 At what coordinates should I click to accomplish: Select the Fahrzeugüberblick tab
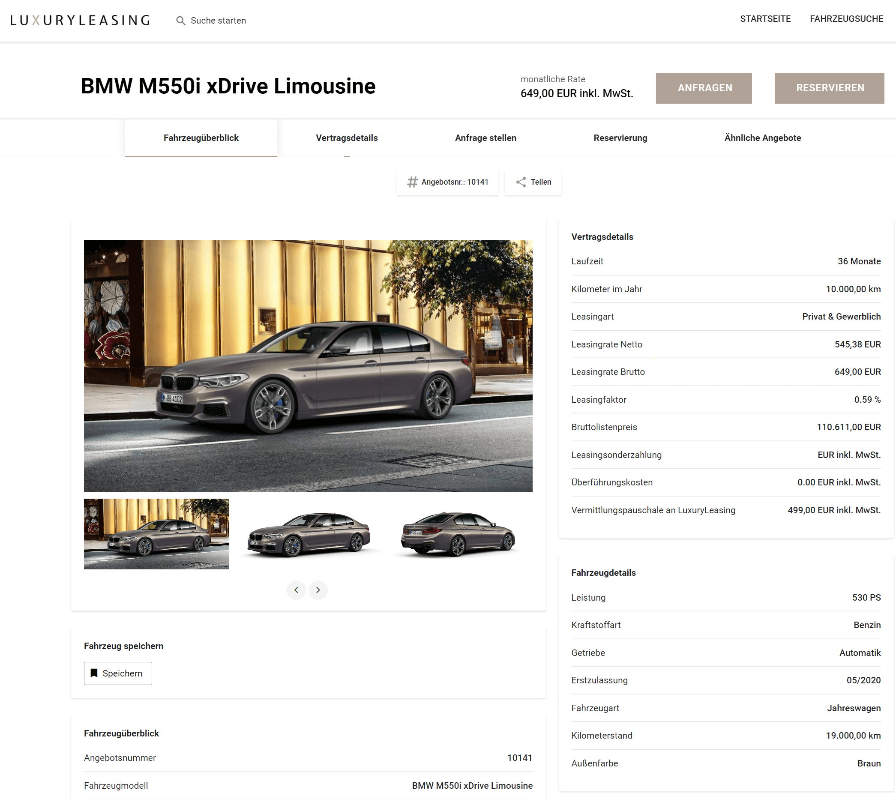tap(201, 138)
